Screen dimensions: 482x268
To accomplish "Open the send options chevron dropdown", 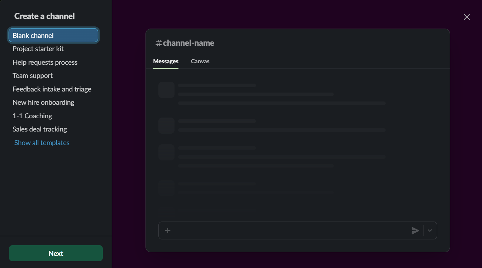I will point(430,230).
